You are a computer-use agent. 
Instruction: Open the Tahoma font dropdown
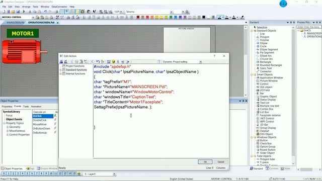[171, 12]
